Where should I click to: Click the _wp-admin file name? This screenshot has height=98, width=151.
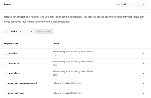pos(13,53)
